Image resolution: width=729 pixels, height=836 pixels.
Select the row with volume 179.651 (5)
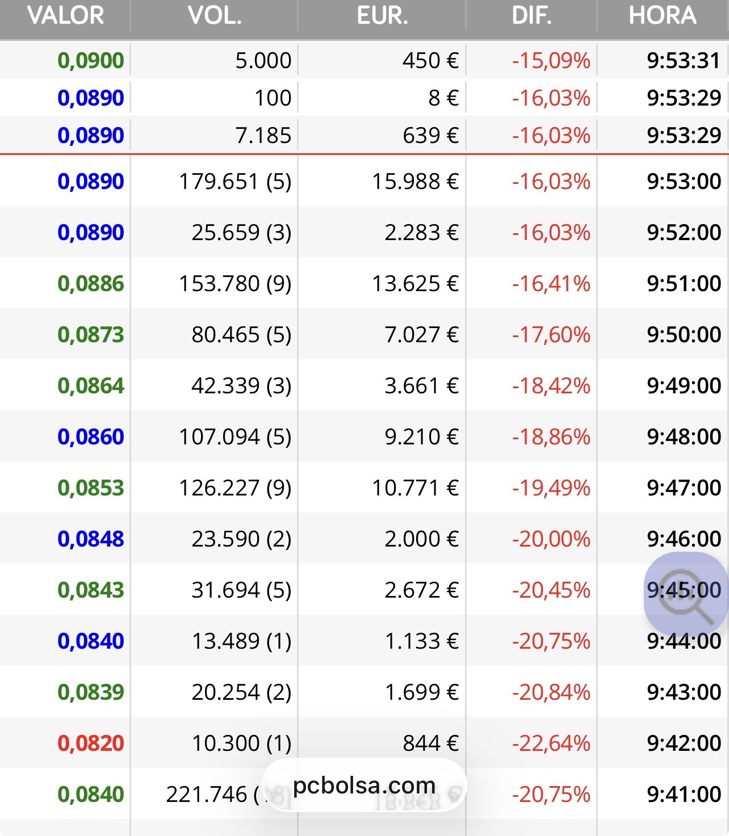(x=235, y=182)
